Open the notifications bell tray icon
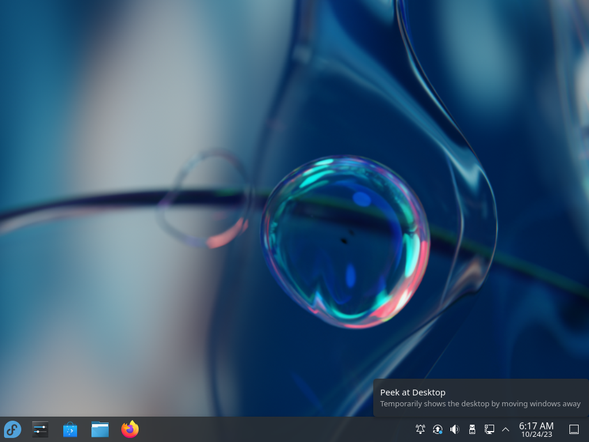 pyautogui.click(x=420, y=429)
